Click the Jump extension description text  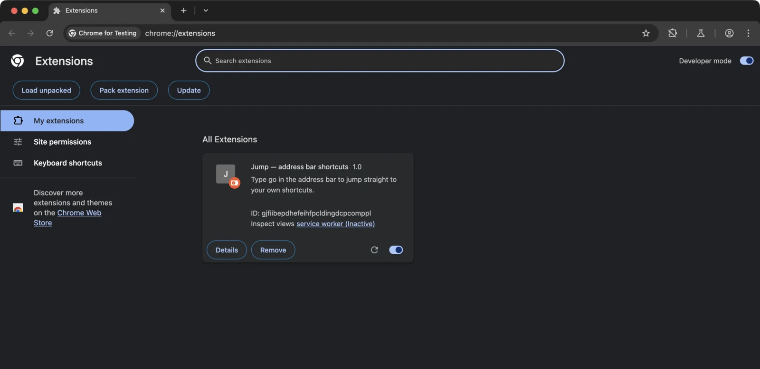point(323,184)
